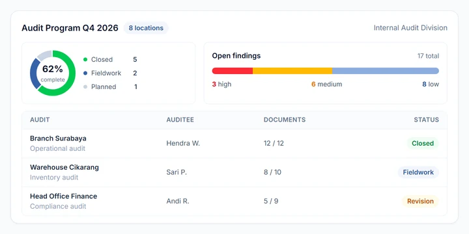Sort by the STATUS column header

pyautogui.click(x=427, y=120)
